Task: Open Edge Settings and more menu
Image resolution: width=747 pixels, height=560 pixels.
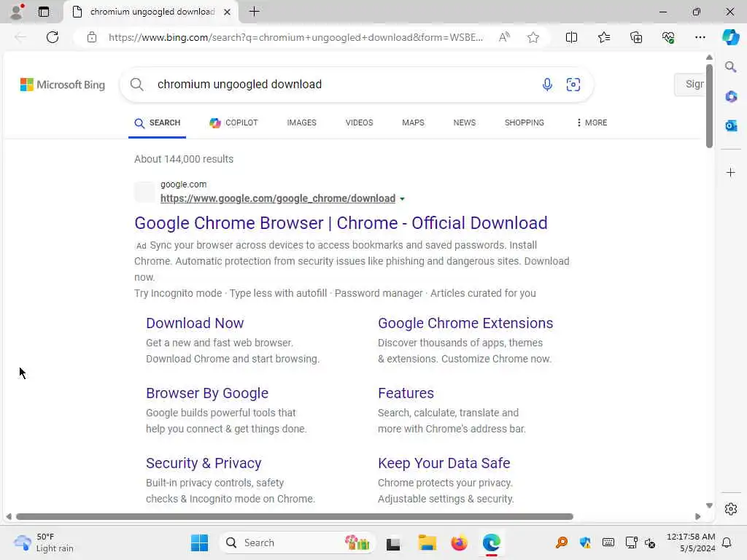Action: point(700,37)
